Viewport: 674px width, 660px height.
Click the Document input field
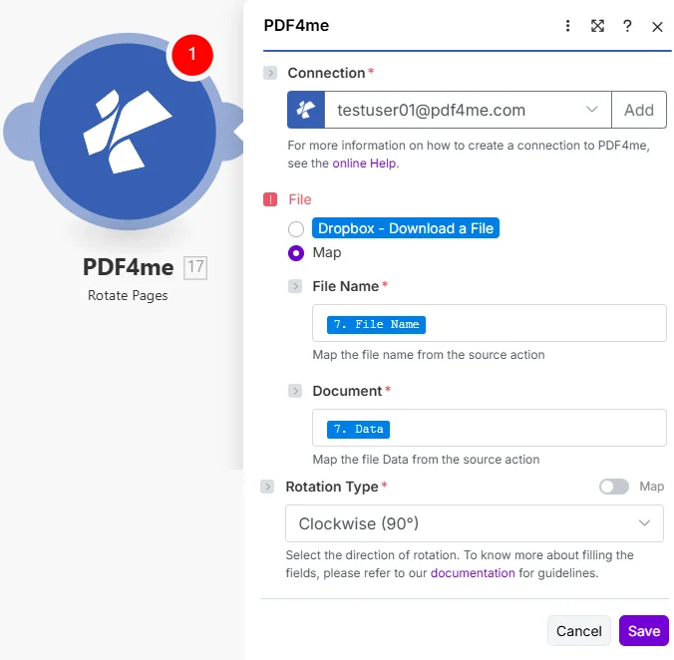point(490,428)
